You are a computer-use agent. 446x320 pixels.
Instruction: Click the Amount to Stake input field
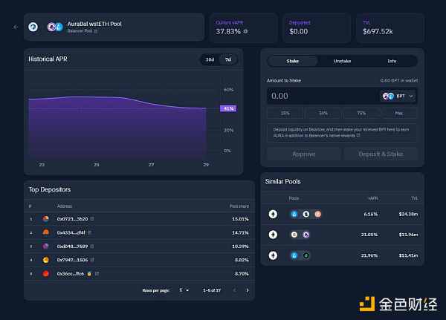click(323, 96)
